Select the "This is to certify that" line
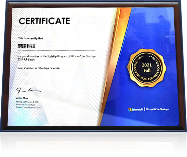 click(x=31, y=38)
